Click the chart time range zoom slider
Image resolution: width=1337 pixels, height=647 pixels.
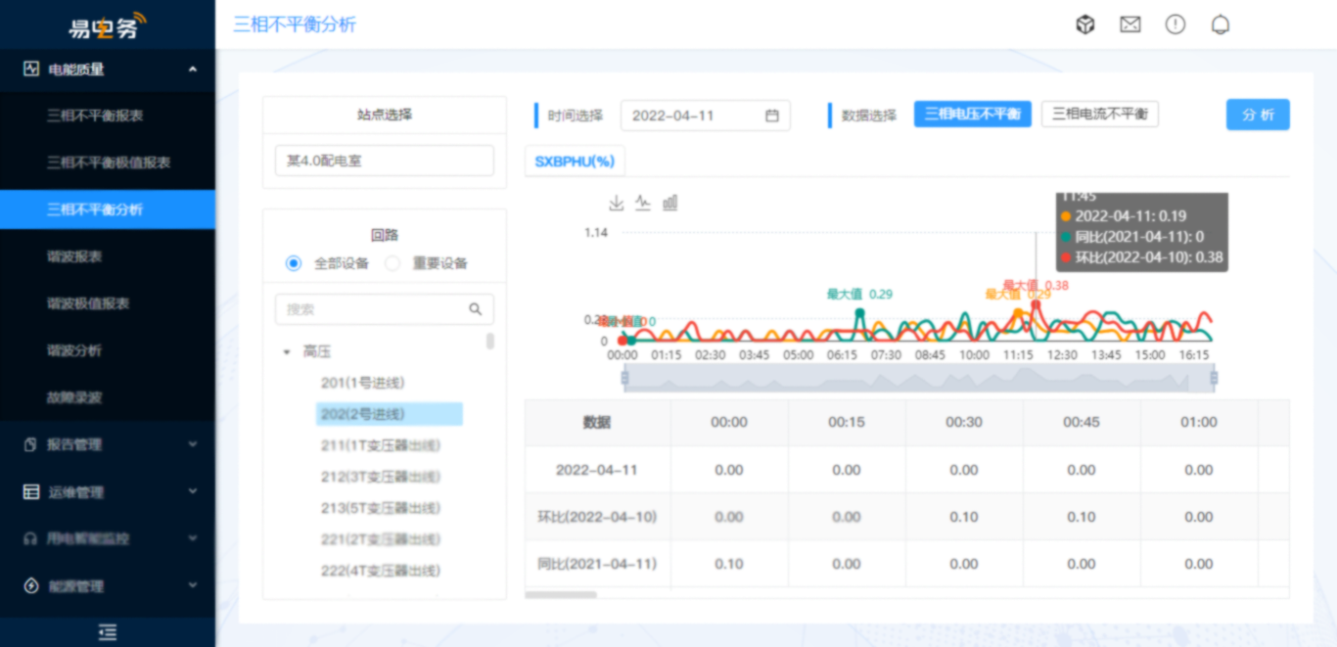(x=919, y=378)
